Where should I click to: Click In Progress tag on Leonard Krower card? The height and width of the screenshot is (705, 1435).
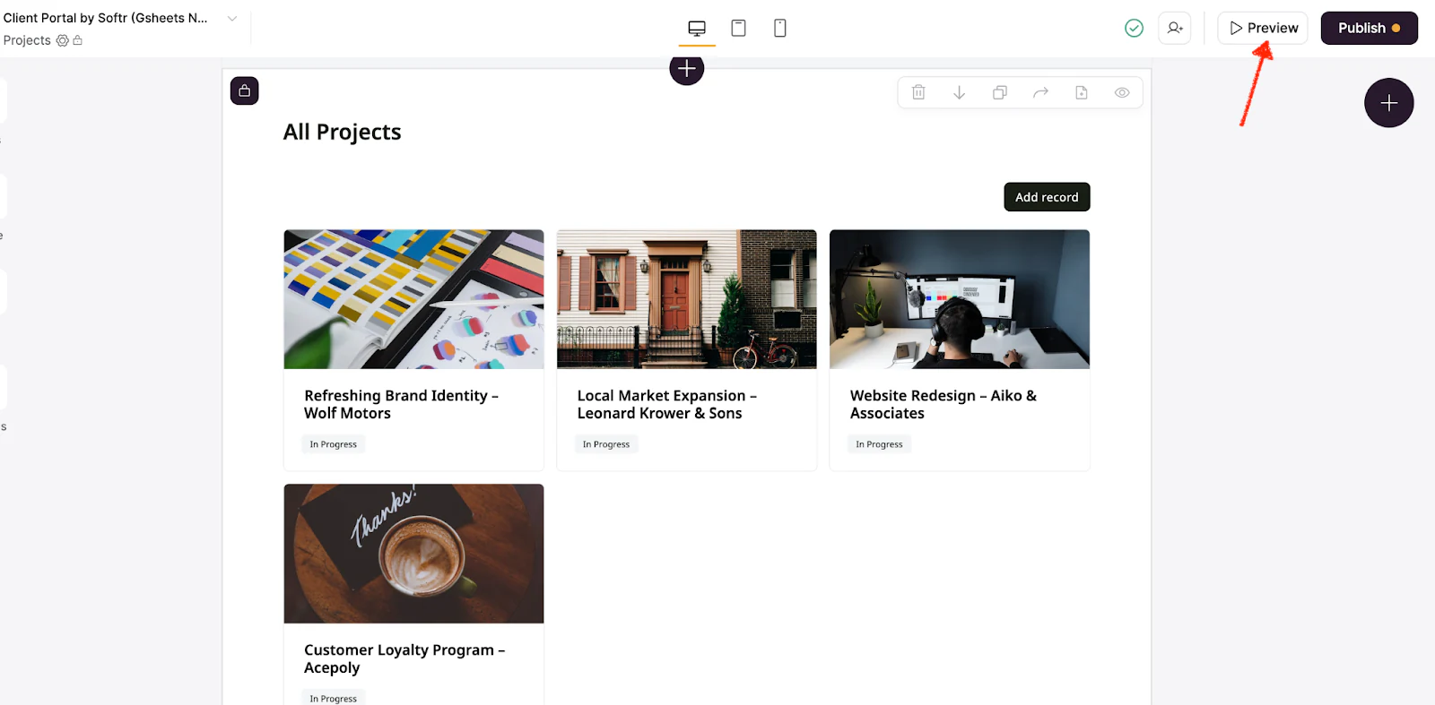[x=606, y=444]
